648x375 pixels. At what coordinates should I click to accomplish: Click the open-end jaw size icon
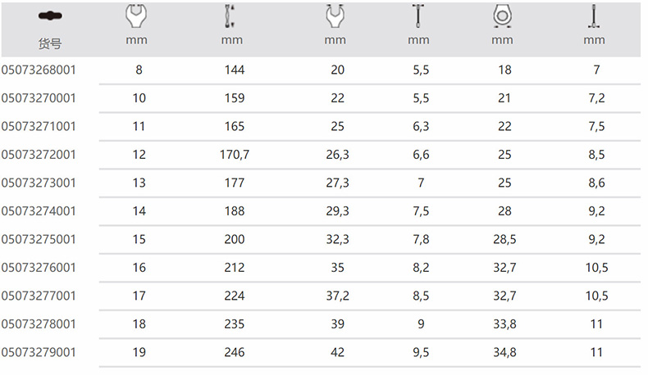click(138, 16)
